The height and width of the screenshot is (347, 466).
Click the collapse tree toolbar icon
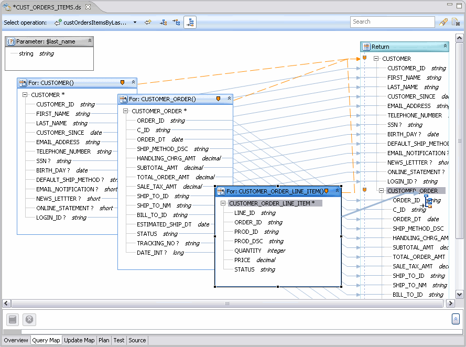coord(176,23)
